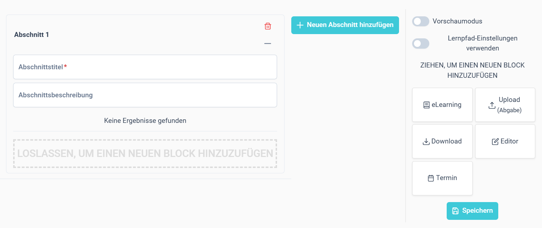Add a new section via Neuen Abschnitt hinzufügen
This screenshot has width=542, height=228.
pos(345,25)
